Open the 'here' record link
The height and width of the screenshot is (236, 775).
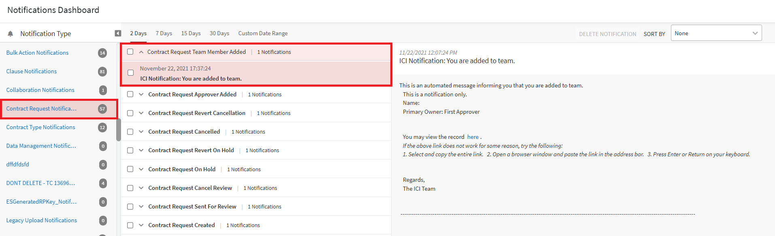473,137
